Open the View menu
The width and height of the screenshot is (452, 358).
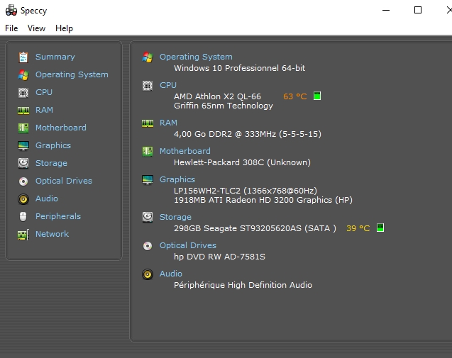pyautogui.click(x=36, y=28)
